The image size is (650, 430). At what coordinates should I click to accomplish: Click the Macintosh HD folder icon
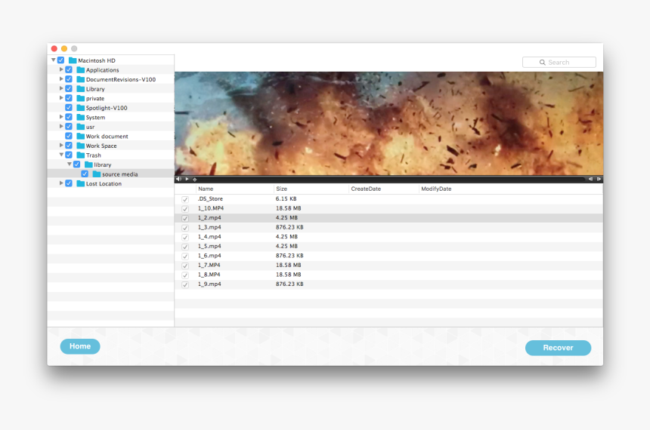click(73, 60)
